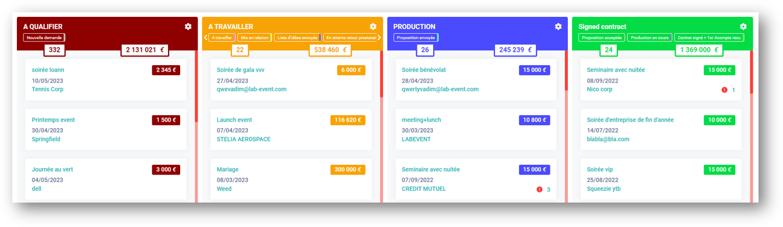This screenshot has height=227, width=783.
Task: Click the 22 count in A TRAVAILLER
Action: (x=240, y=50)
